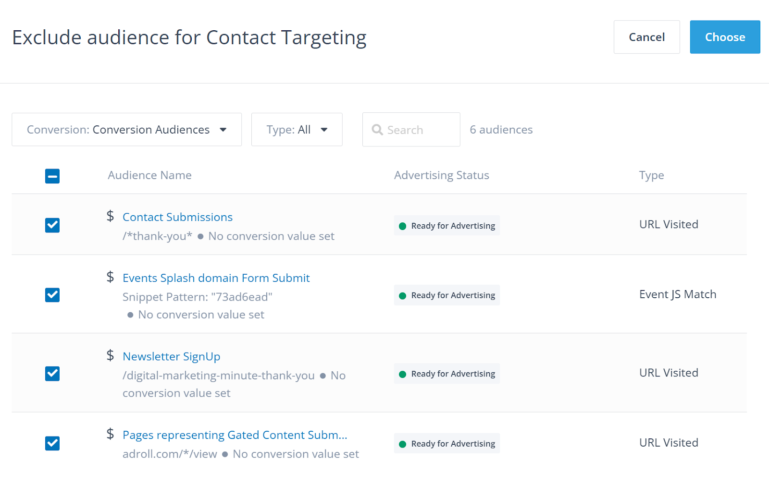
Task: Uncheck the Events Splash domain Form Submit checkbox
Action: (52, 295)
